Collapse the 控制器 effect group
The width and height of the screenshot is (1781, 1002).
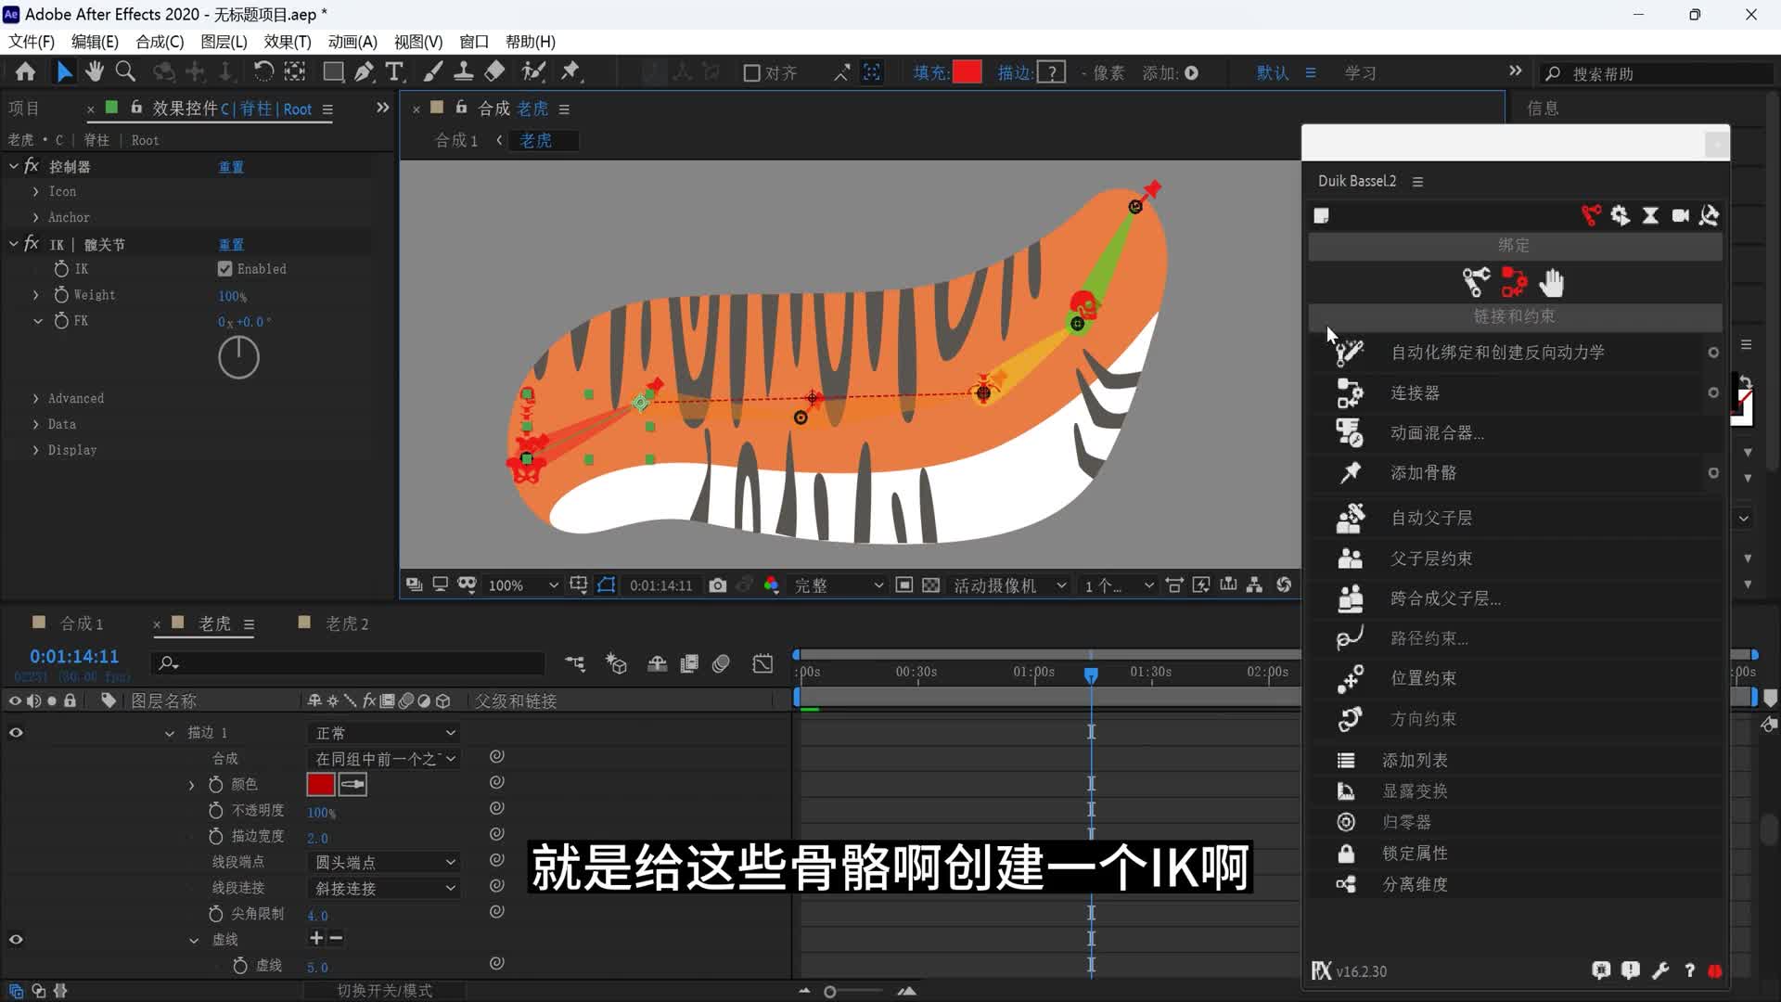[x=14, y=166]
